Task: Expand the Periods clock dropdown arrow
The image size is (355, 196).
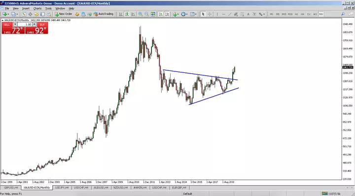Action: tap(187, 14)
